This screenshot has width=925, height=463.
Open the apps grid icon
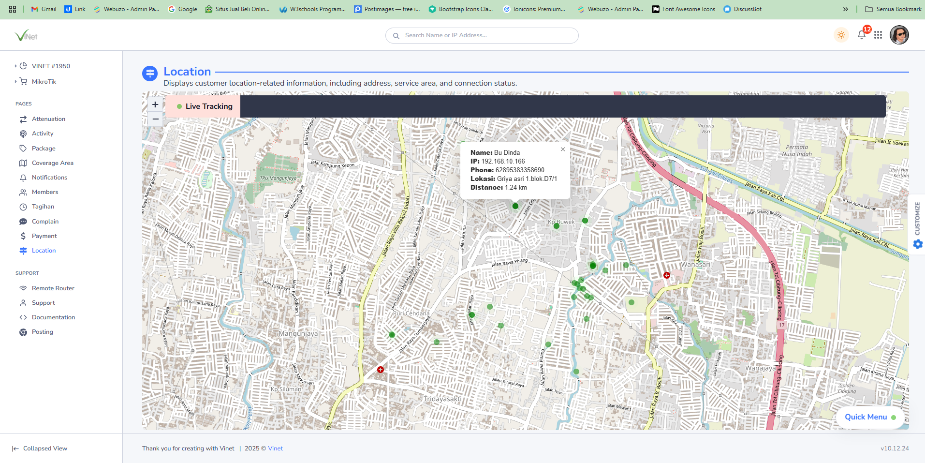tap(878, 35)
